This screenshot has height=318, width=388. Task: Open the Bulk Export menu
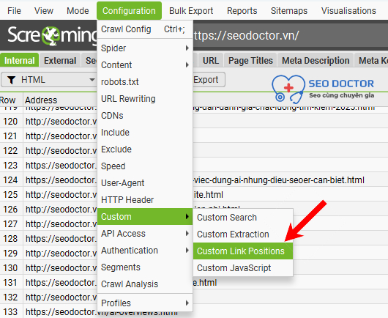pos(191,11)
